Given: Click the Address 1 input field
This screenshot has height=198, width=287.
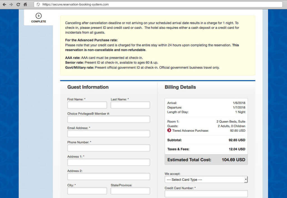Looking at the screenshot, I should 109,162.
